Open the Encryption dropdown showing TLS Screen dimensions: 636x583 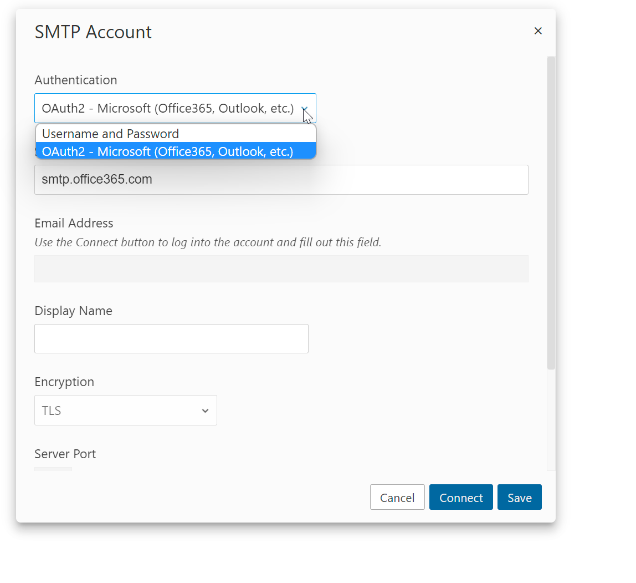126,410
